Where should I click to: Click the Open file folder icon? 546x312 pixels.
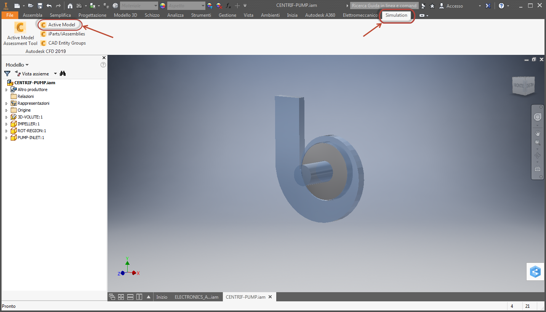[x=31, y=6]
